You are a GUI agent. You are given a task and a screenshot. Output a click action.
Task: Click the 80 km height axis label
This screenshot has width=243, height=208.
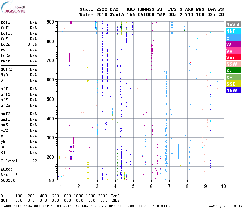click(51, 181)
